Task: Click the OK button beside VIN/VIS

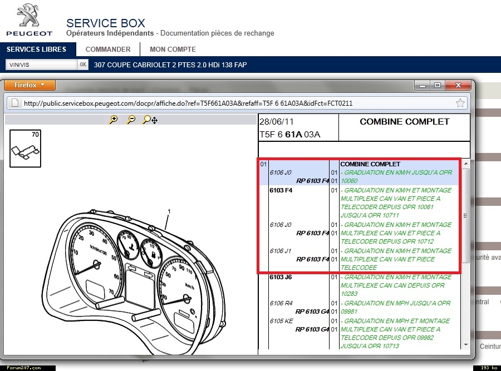Action: pos(83,65)
